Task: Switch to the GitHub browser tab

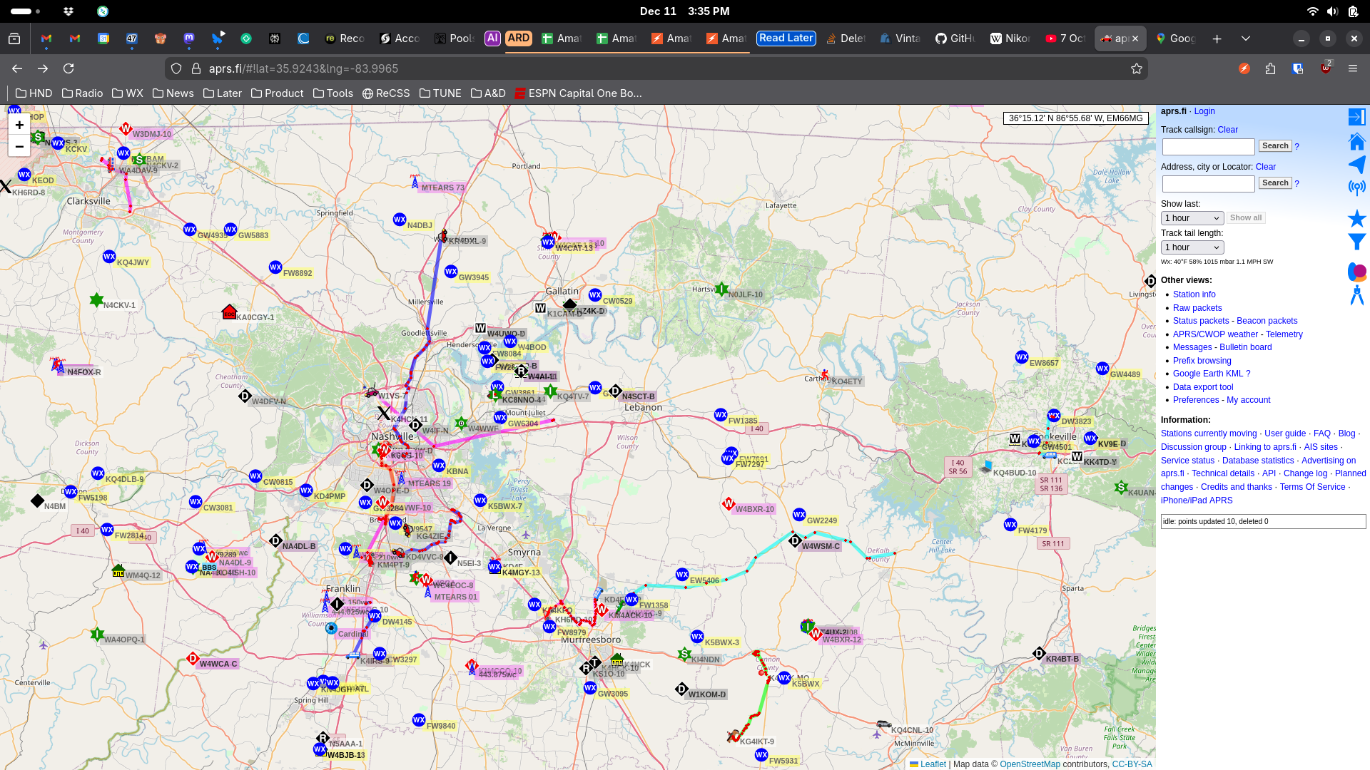Action: click(955, 38)
